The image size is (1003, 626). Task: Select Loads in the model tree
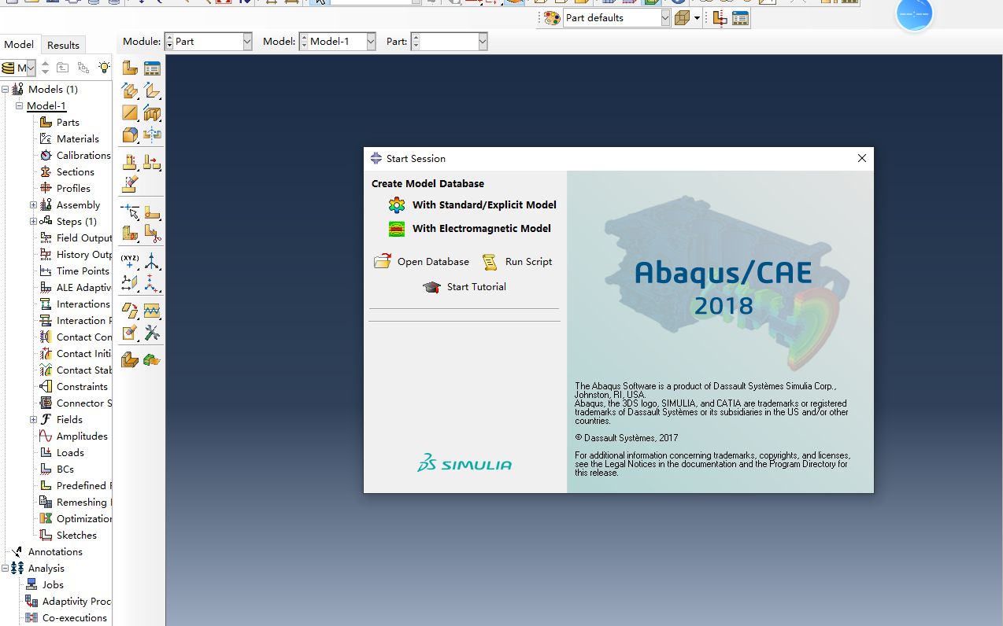[70, 452]
